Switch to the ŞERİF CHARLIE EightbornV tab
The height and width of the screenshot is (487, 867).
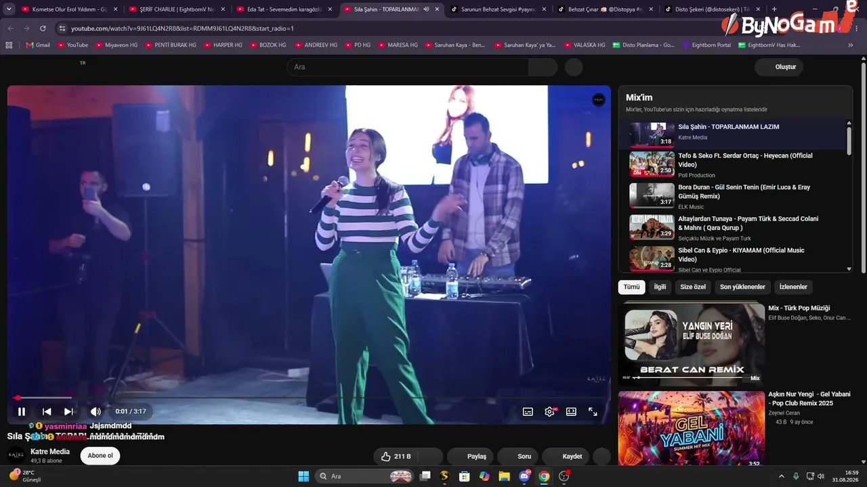(x=171, y=9)
